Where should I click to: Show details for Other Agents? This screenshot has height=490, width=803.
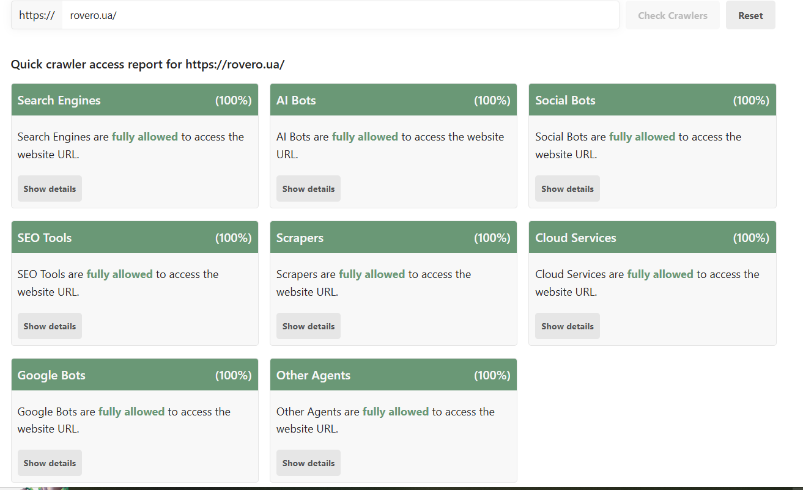[x=308, y=463]
